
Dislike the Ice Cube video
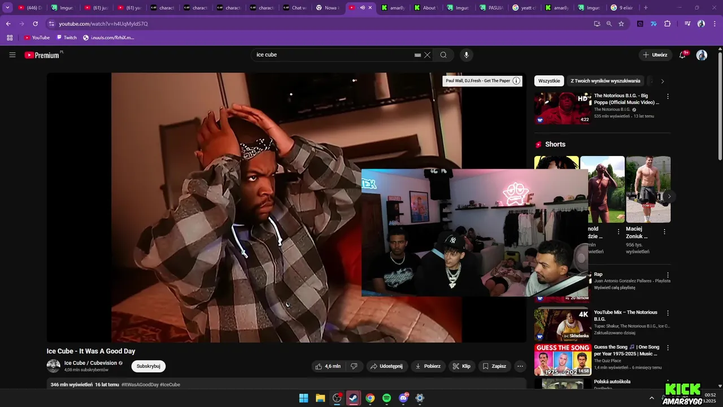click(354, 366)
